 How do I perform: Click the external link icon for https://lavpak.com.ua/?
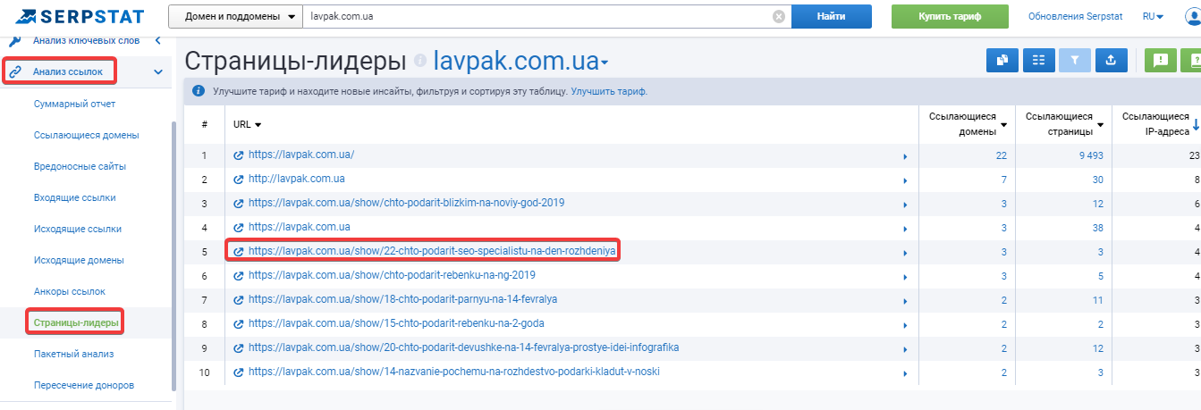pyautogui.click(x=239, y=155)
